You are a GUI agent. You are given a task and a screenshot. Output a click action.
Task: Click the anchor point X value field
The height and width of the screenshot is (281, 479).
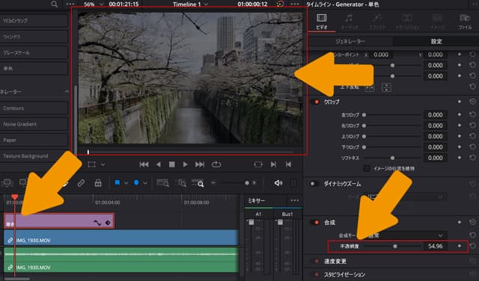click(x=381, y=55)
